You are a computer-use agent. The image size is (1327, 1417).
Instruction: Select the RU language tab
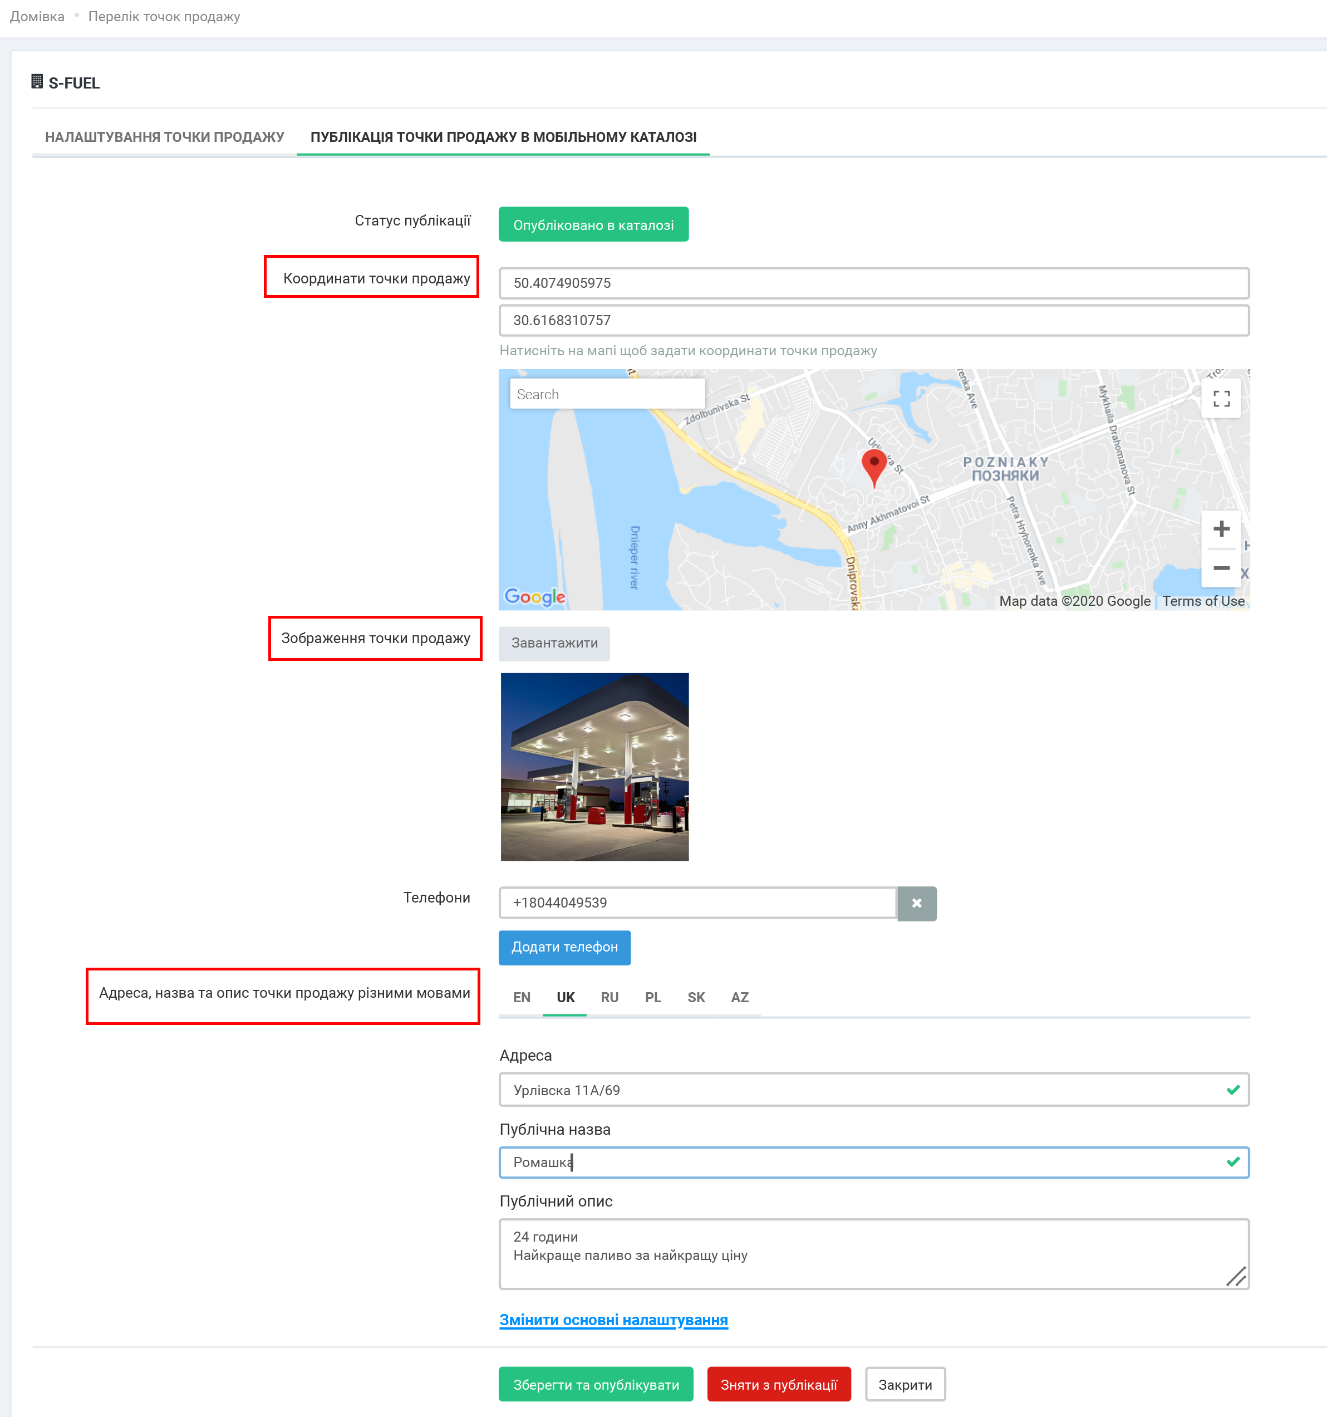608,997
